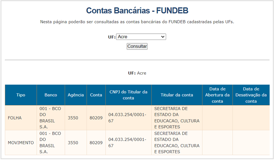Viewport: 274px width, 160px height.
Task: Click Data de Desativação da conta header
Action: (x=251, y=95)
